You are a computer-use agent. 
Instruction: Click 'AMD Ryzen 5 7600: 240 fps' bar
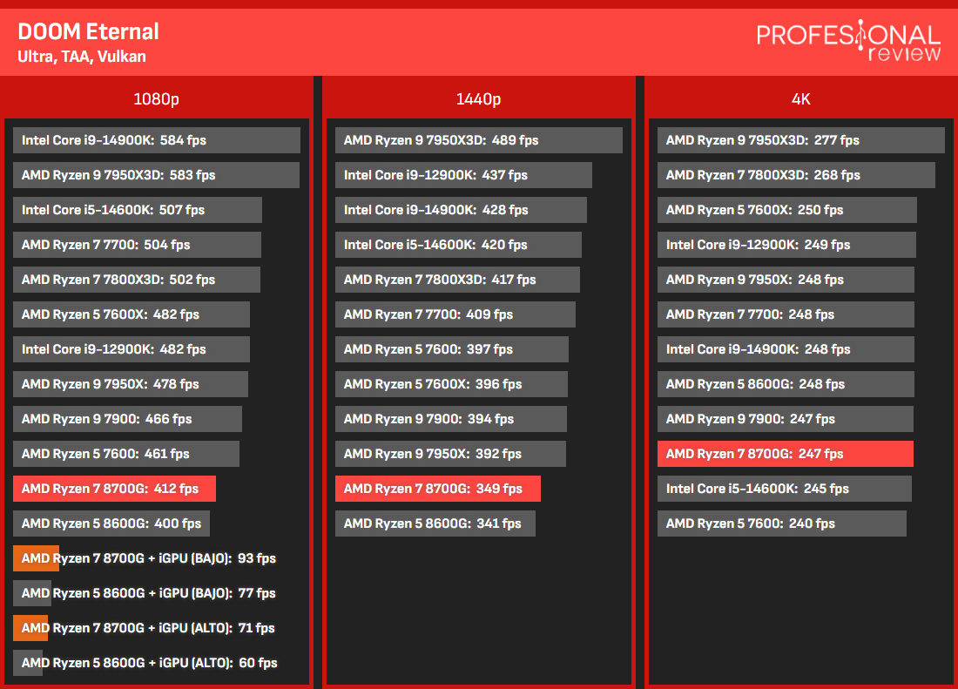coord(782,523)
